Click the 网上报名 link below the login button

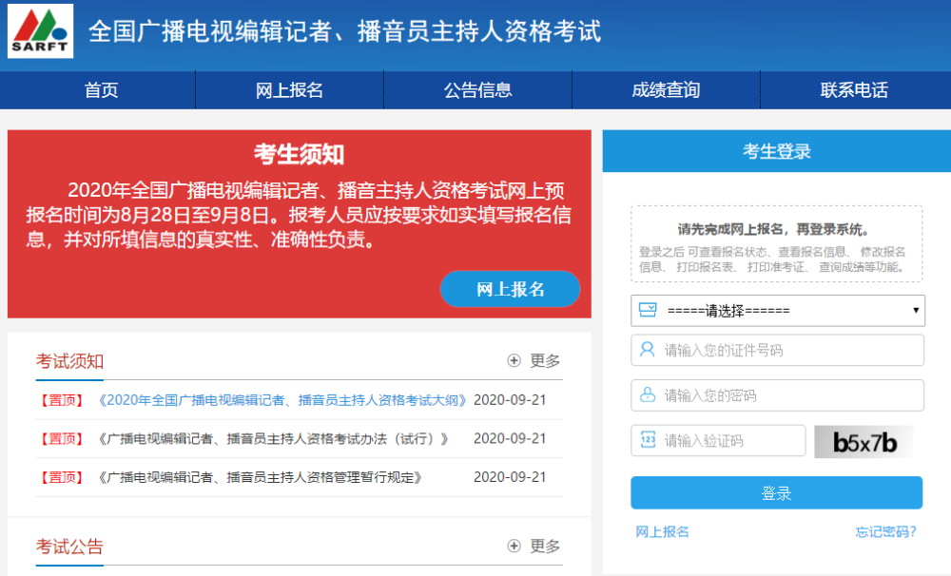[x=662, y=532]
